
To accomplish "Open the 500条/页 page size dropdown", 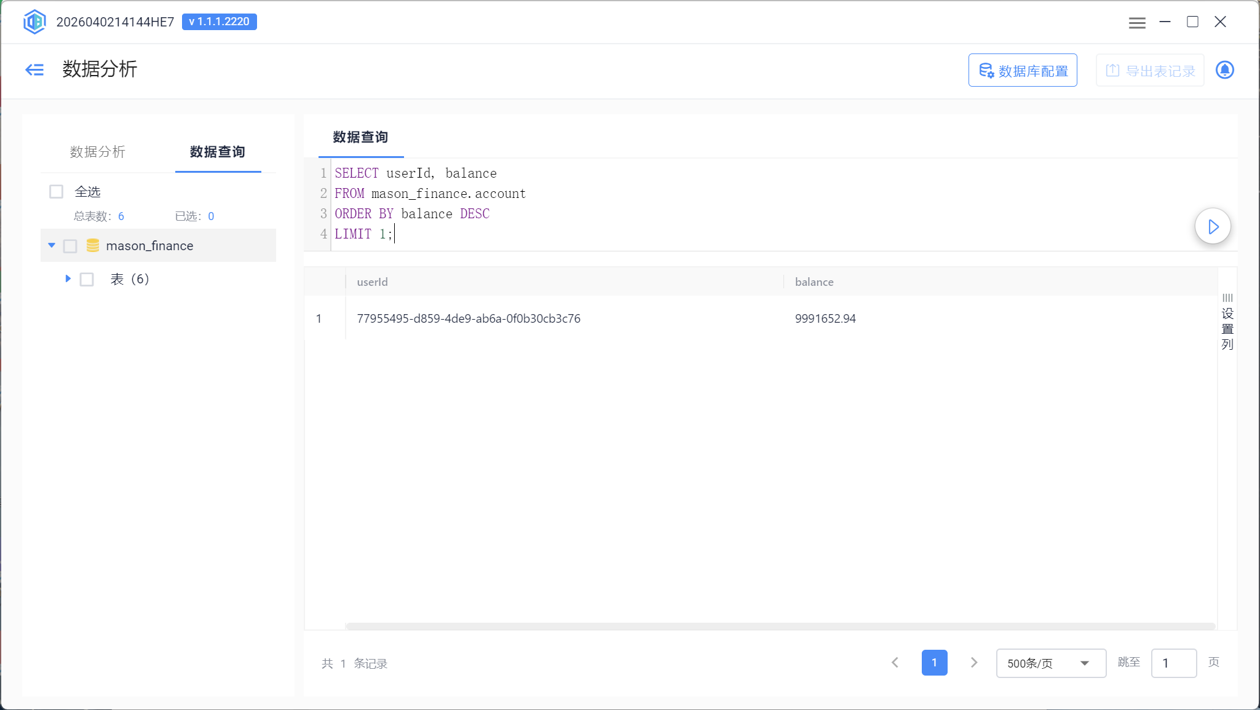I will point(1050,663).
